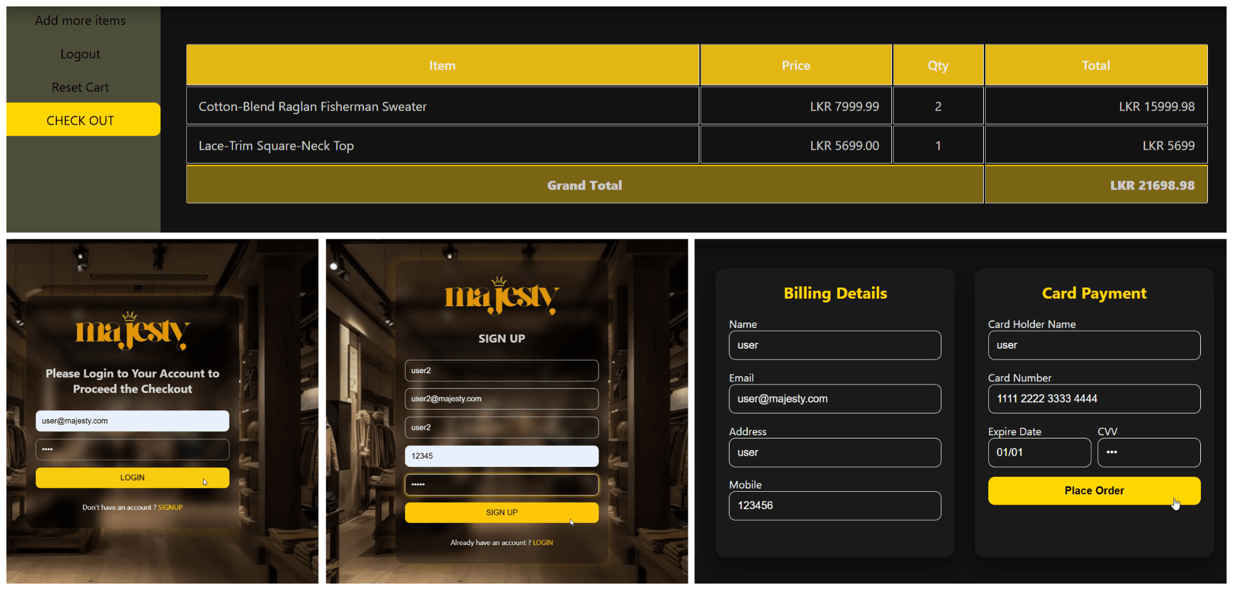The image size is (1233, 590).
Task: Click quantity 2 in sweater row
Action: pyautogui.click(x=938, y=106)
